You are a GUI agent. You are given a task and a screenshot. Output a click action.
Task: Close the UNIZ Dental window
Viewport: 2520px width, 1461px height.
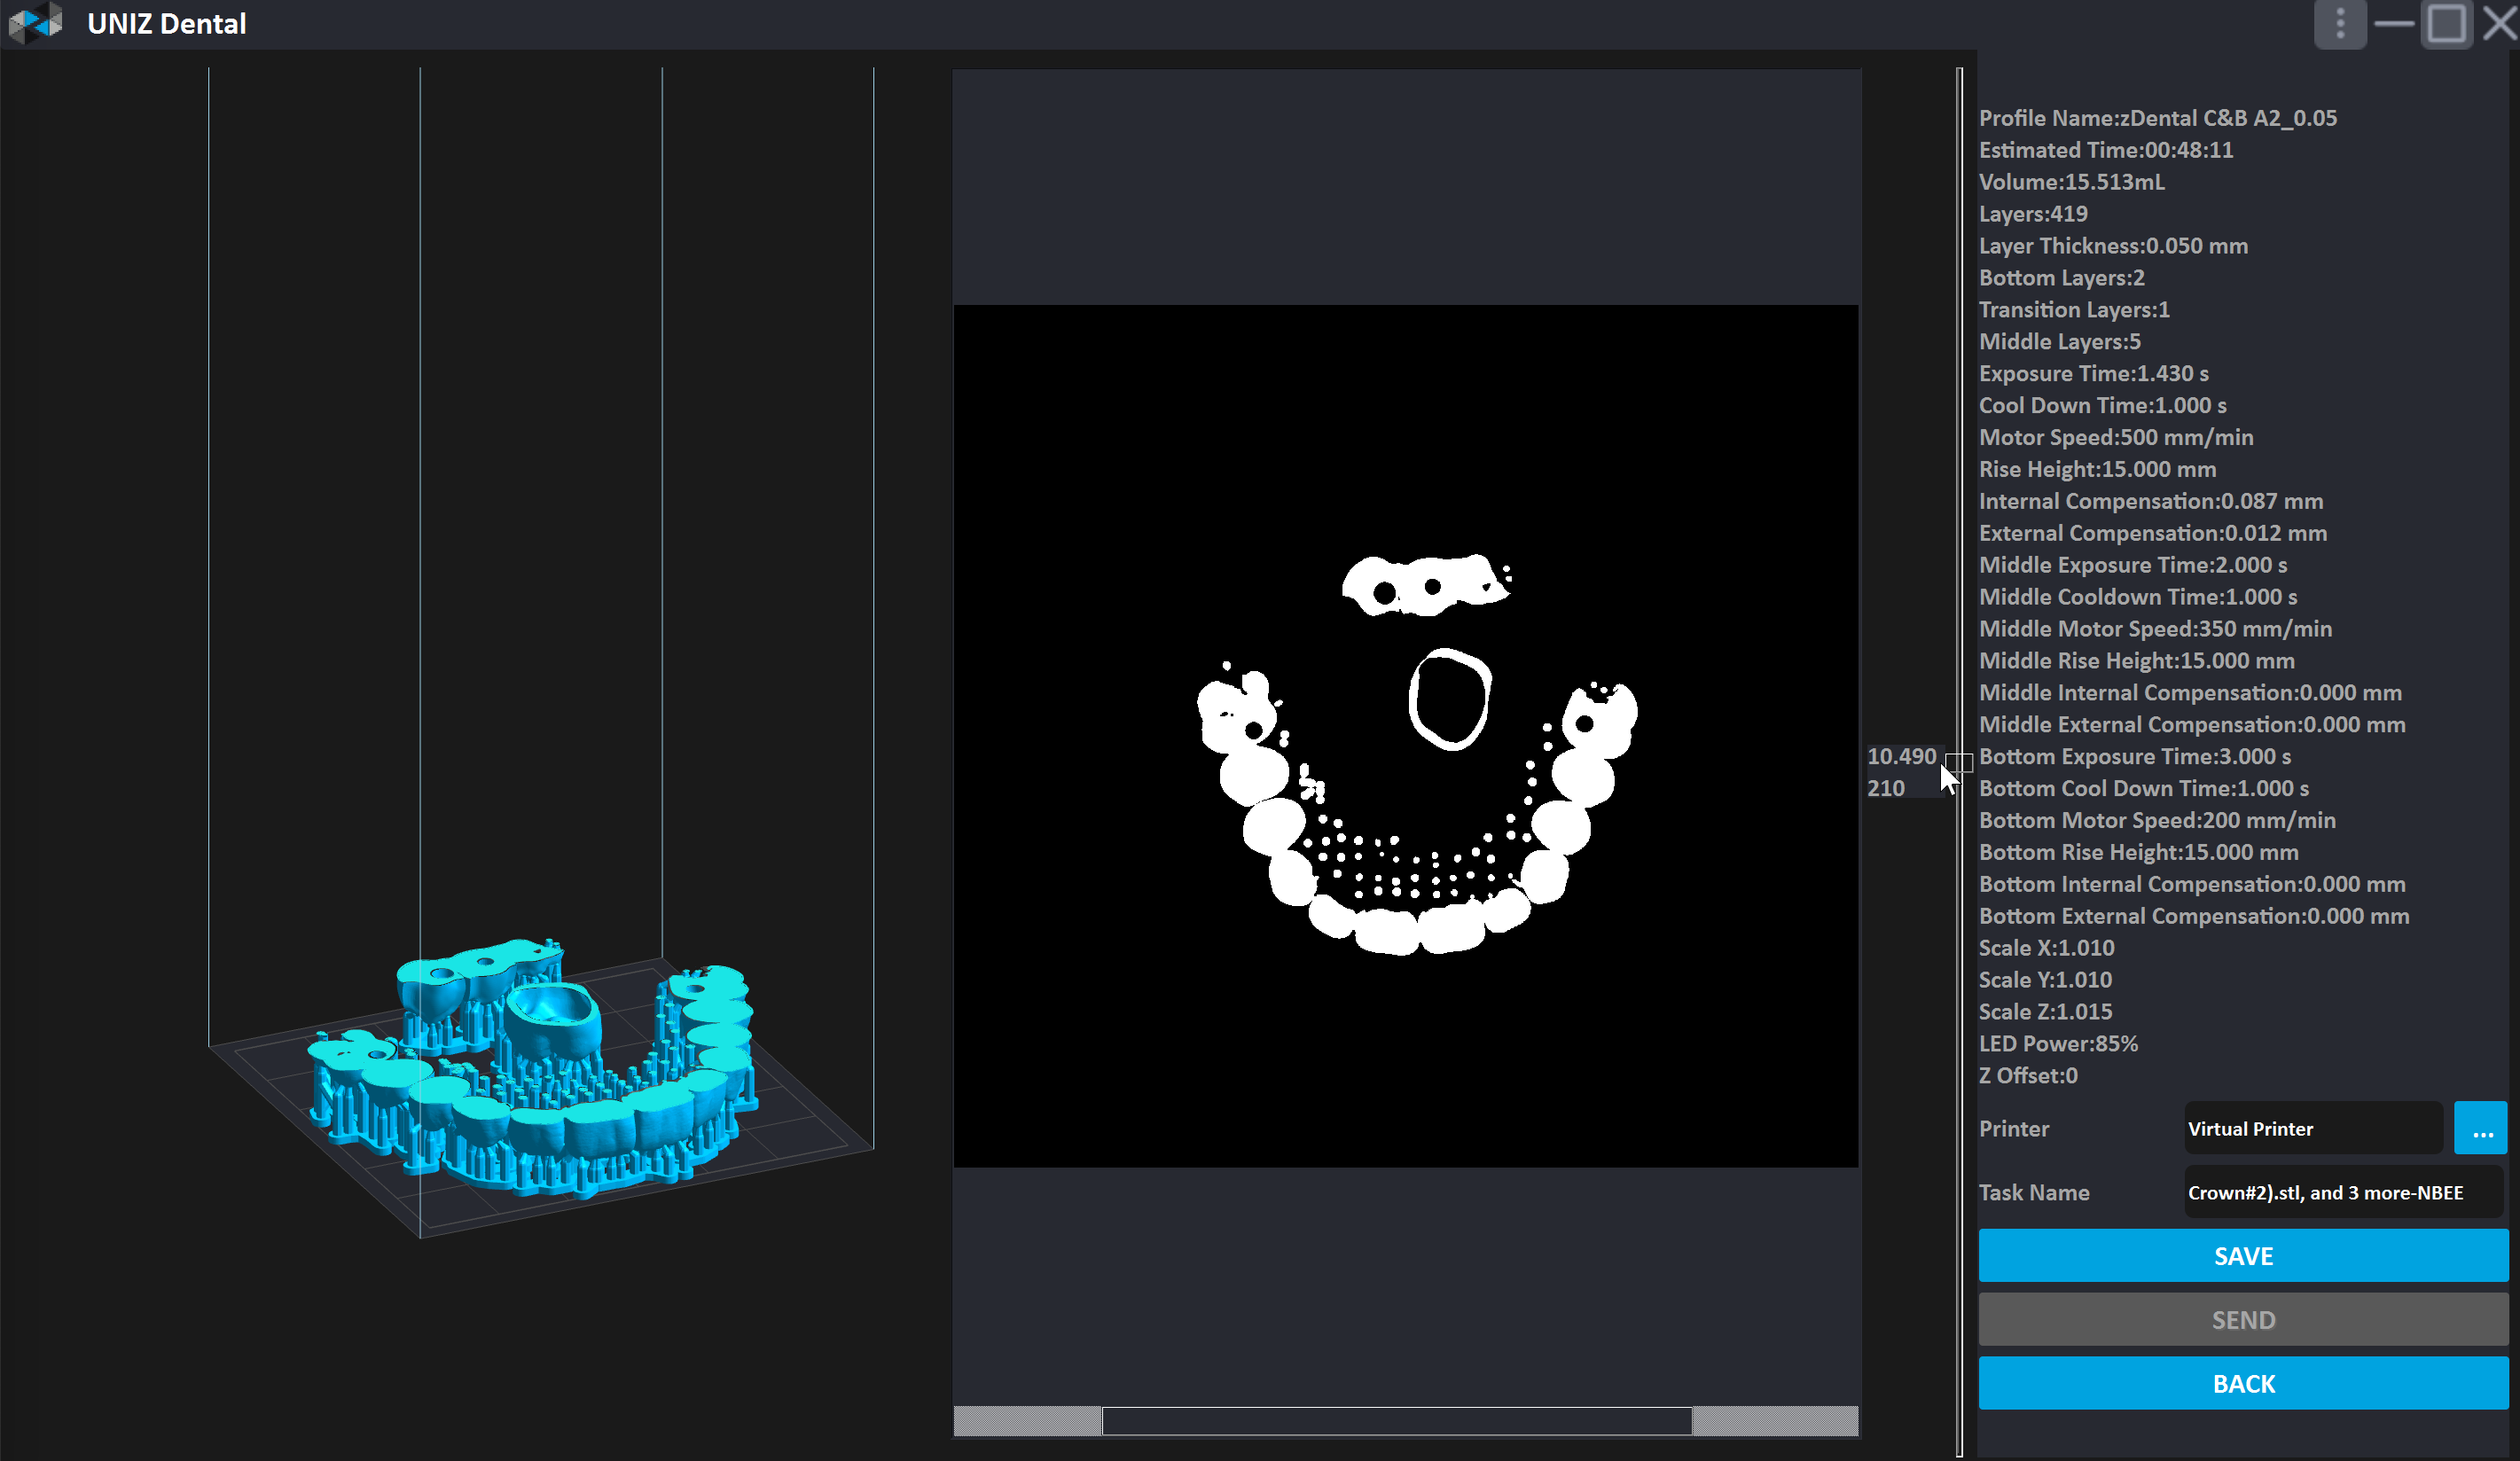pyautogui.click(x=2499, y=24)
